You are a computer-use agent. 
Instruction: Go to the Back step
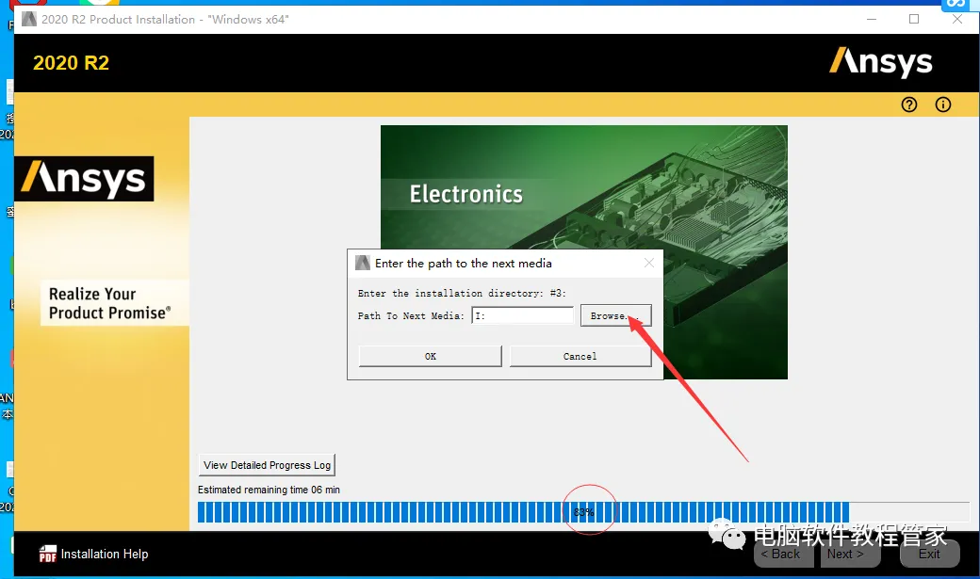[783, 554]
